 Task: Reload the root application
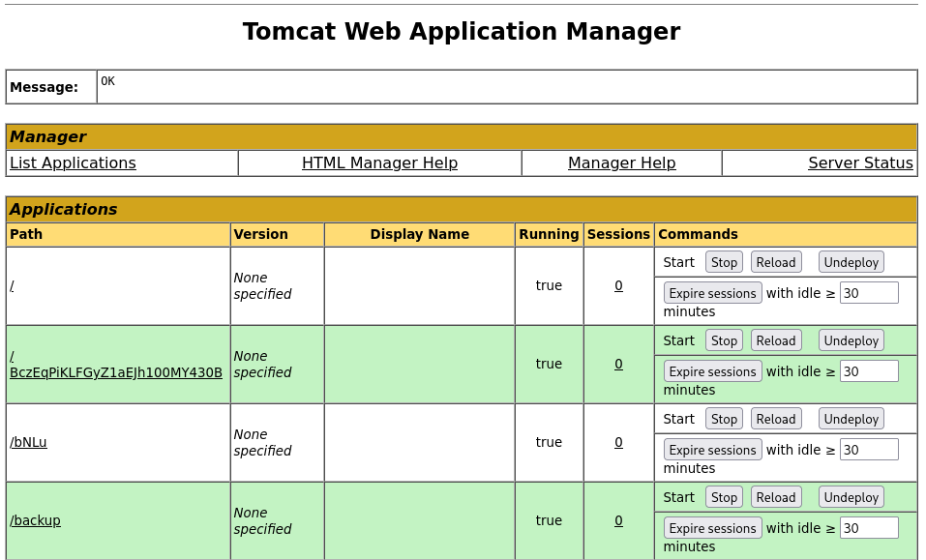(775, 261)
